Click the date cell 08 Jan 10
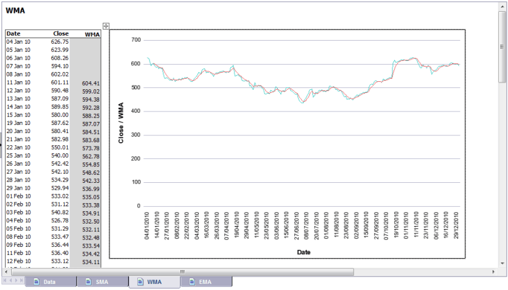508x290 pixels. click(18, 75)
